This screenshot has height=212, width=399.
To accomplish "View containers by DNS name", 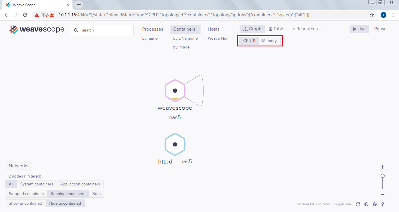I will coord(185,39).
